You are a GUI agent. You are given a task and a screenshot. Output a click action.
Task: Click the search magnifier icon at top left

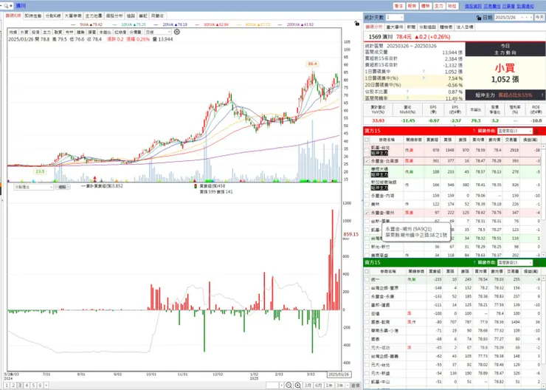click(x=6, y=6)
